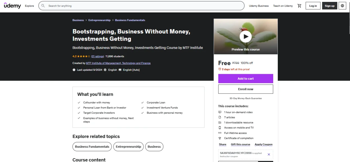The image size is (350, 162).
Task: Click the on-demand video icon
Action: click(x=220, y=112)
